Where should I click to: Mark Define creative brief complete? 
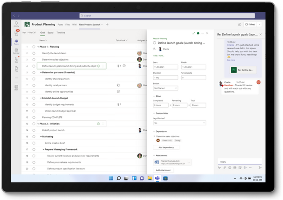pos(34,143)
